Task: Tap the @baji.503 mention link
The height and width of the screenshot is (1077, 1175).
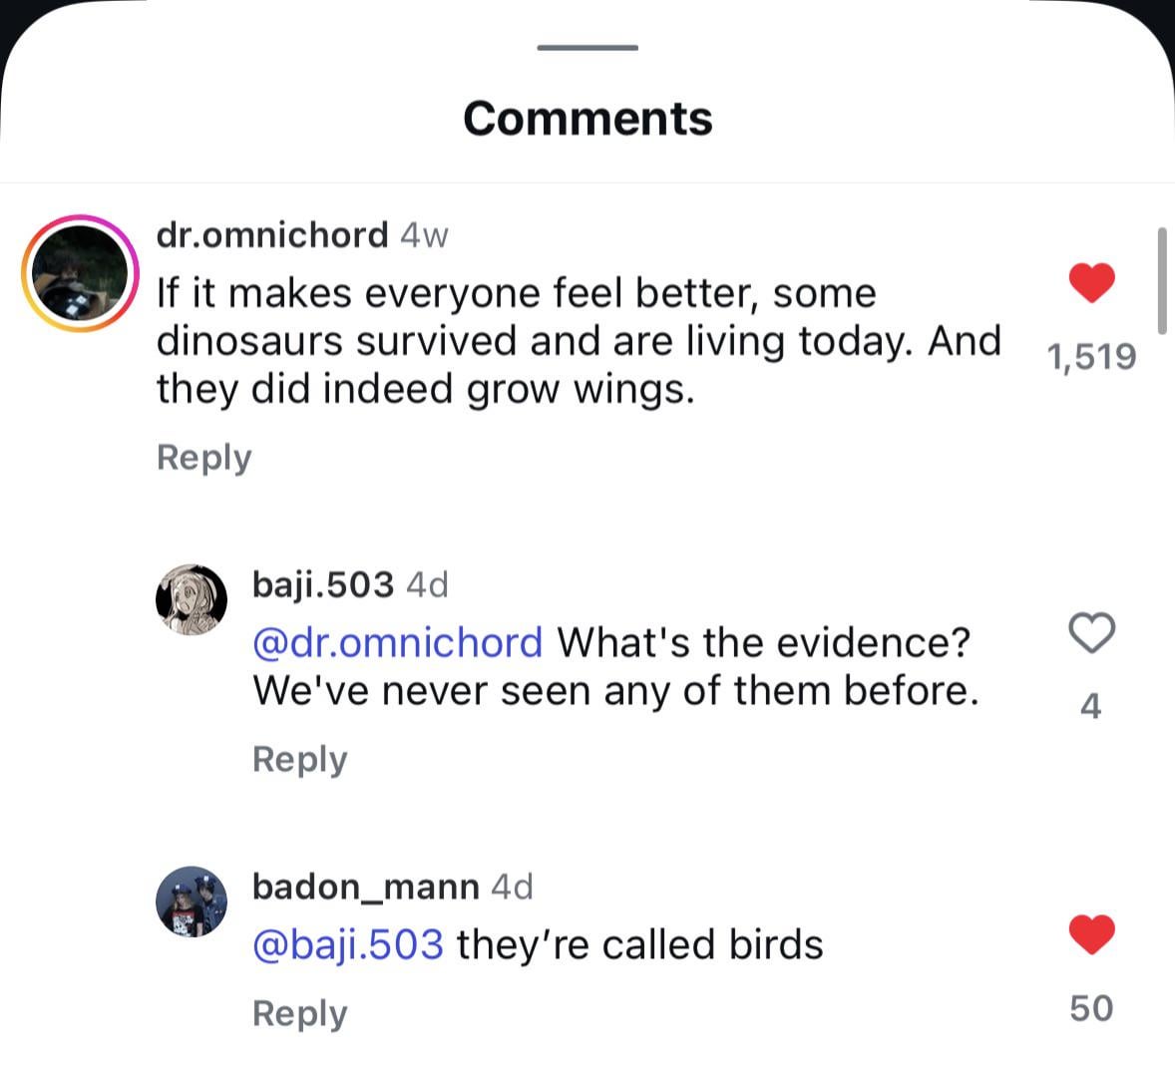Action: coord(348,944)
